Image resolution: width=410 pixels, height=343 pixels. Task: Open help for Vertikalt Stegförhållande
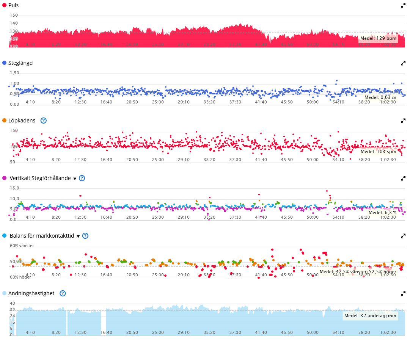click(82, 178)
